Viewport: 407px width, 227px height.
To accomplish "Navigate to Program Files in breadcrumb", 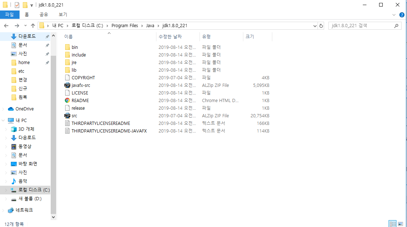I will (x=125, y=26).
